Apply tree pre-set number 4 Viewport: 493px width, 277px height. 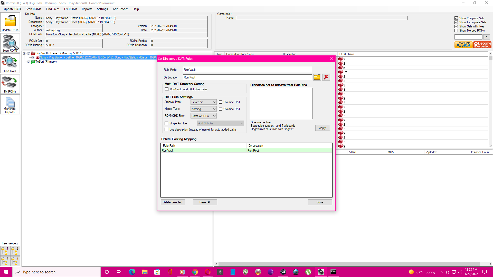[x=15, y=261]
